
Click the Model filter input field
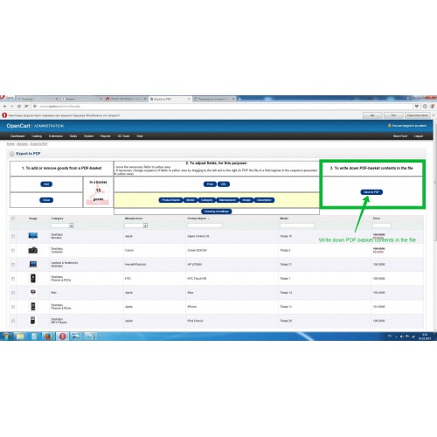(297, 225)
